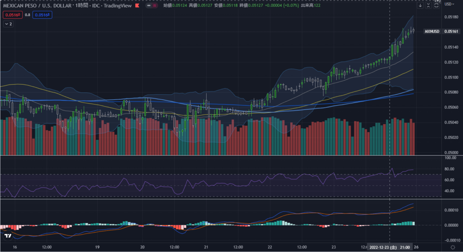Click the spread value 0.8 between price buttons
The image size is (463, 252).
[27, 15]
